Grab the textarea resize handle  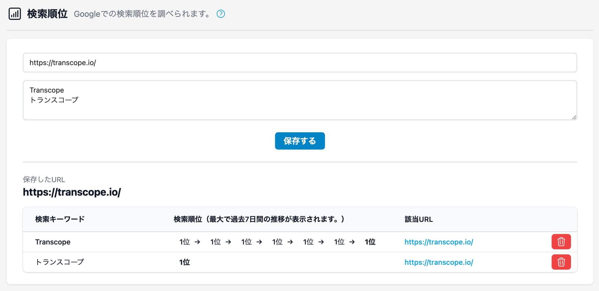tap(574, 117)
